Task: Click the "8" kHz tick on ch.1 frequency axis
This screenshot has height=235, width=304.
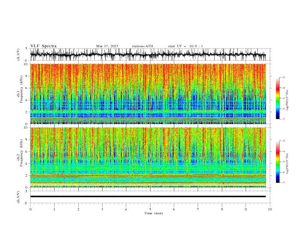Action: (x=27, y=76)
